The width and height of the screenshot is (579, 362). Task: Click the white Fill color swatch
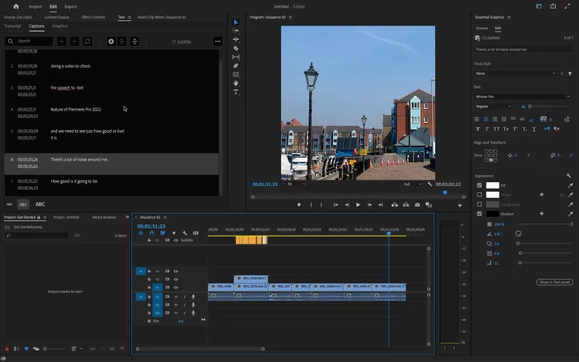492,185
